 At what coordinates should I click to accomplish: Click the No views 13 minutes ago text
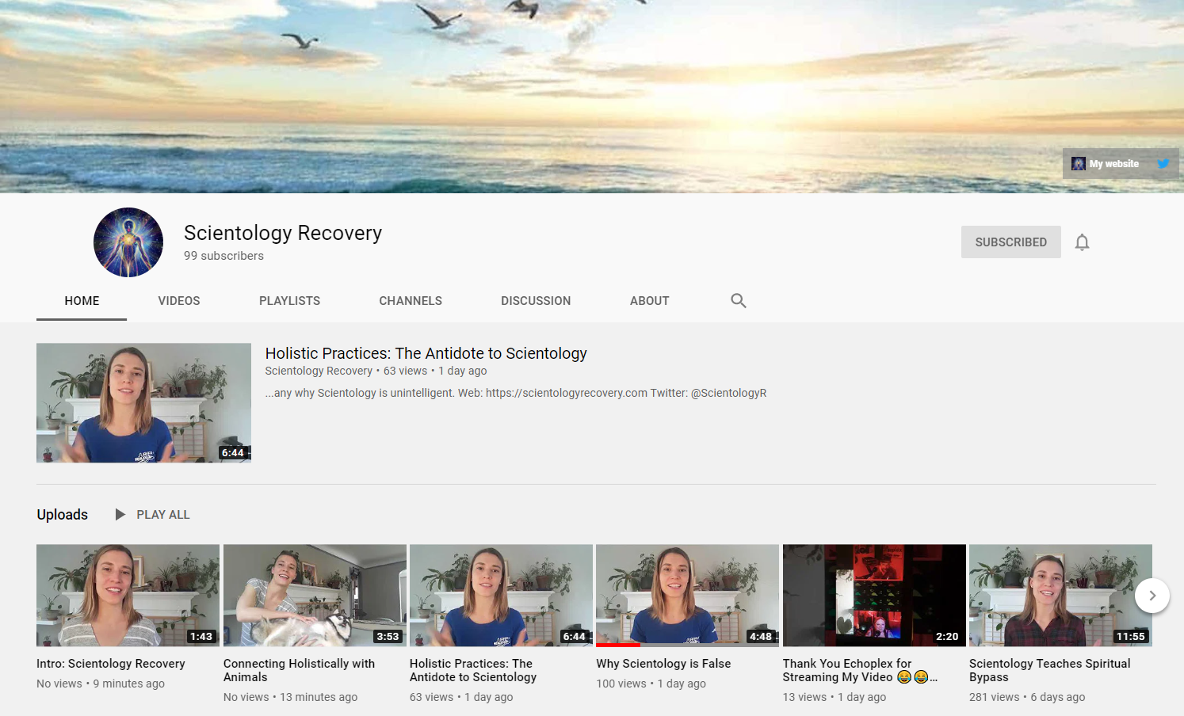(290, 697)
